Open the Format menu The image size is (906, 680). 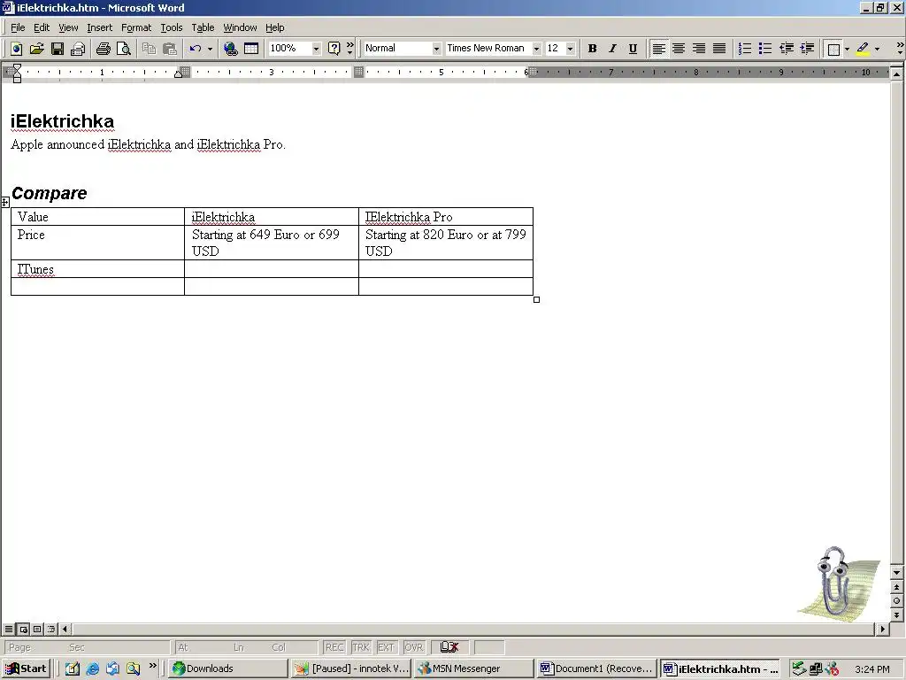tap(135, 27)
